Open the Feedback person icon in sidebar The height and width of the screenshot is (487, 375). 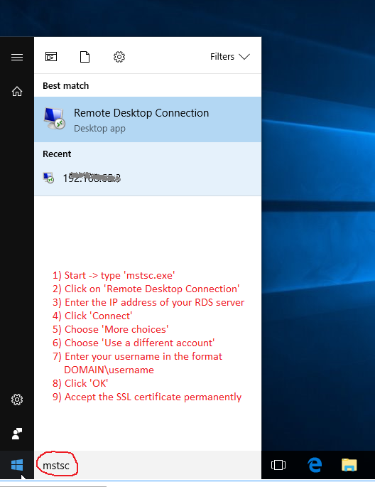pyautogui.click(x=17, y=434)
